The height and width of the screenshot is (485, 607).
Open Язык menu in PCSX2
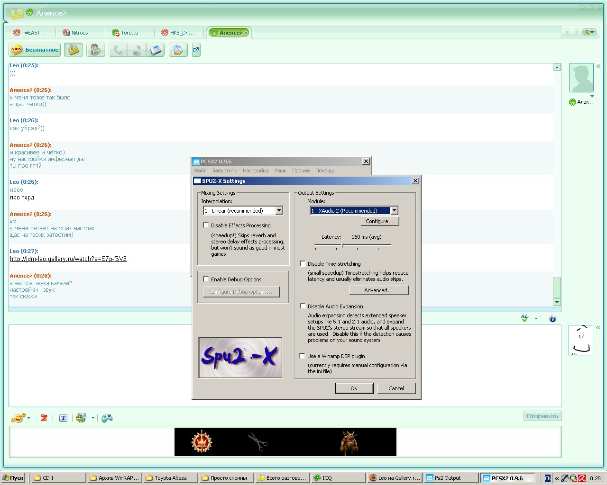tap(280, 171)
